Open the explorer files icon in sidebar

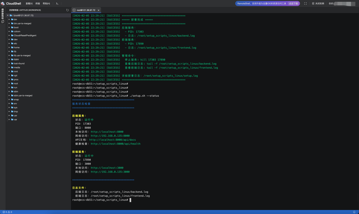tap(3, 21)
